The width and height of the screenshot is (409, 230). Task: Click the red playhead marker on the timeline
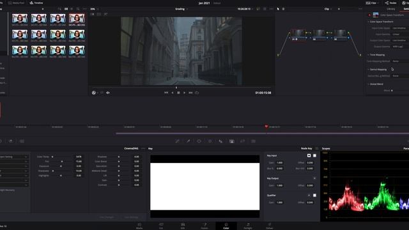click(x=266, y=126)
